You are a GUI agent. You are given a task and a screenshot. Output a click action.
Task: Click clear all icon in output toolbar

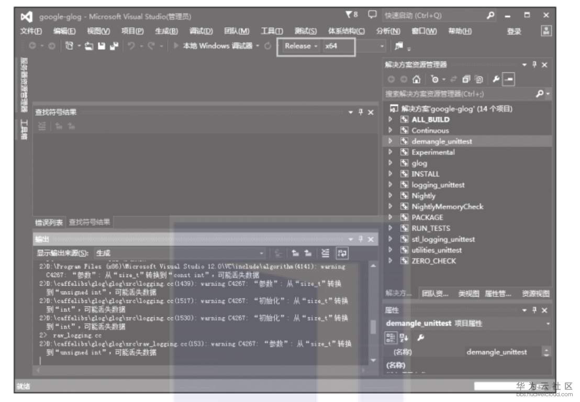(x=325, y=253)
